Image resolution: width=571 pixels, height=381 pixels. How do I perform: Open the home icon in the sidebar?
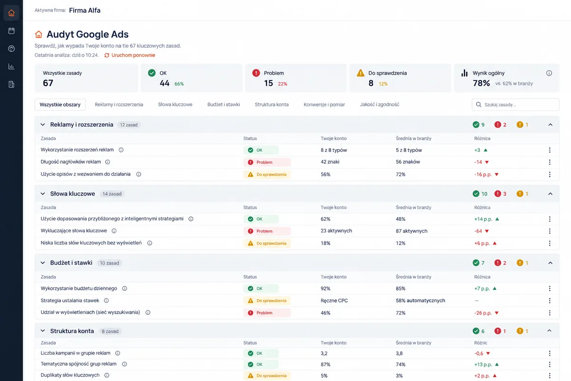pos(11,13)
